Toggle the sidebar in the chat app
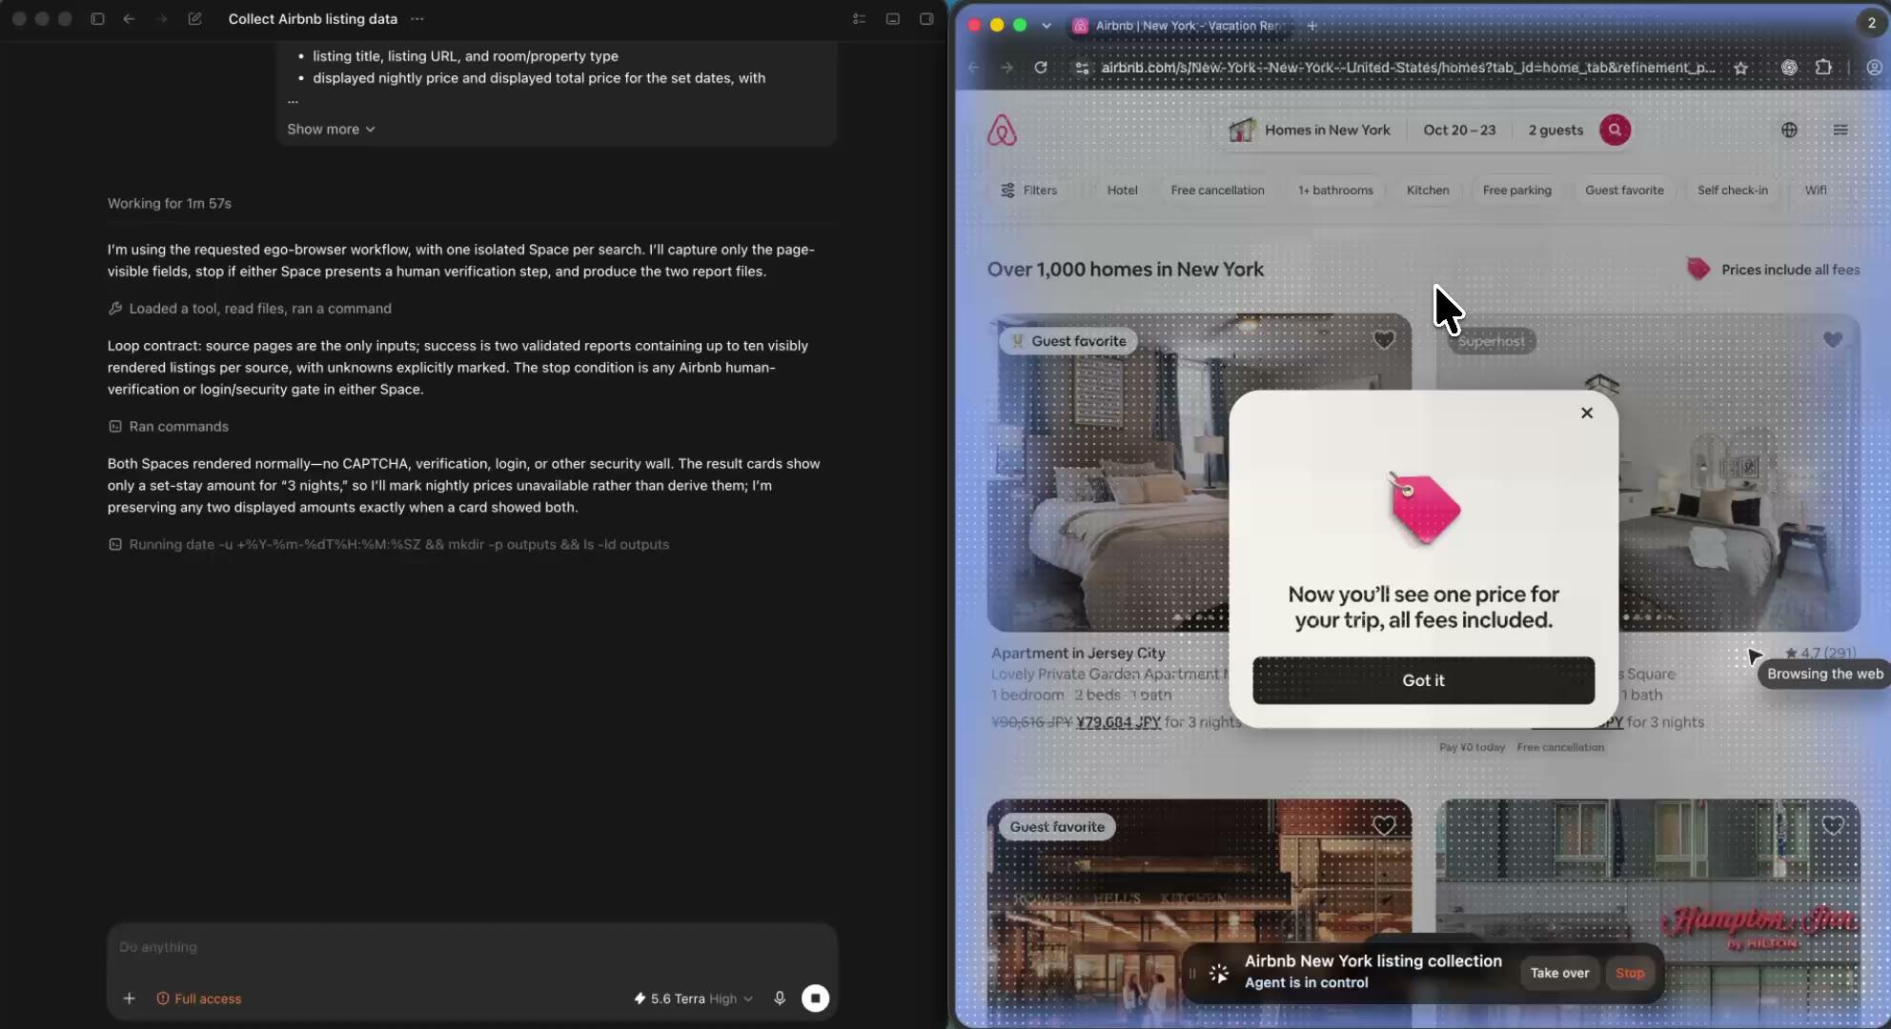The height and width of the screenshot is (1029, 1891). point(97,19)
